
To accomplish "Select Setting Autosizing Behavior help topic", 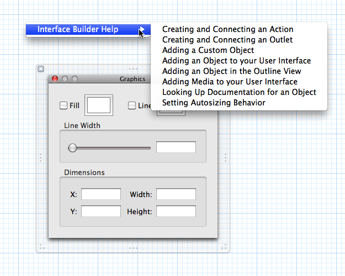I will 214,103.
